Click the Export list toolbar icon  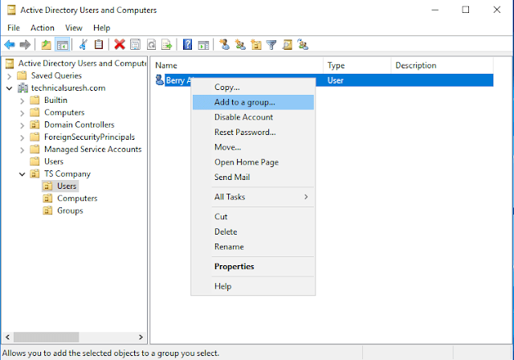coord(165,45)
